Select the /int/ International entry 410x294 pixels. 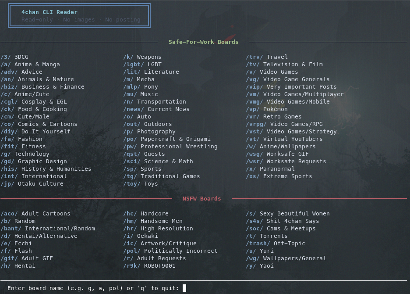34,176
